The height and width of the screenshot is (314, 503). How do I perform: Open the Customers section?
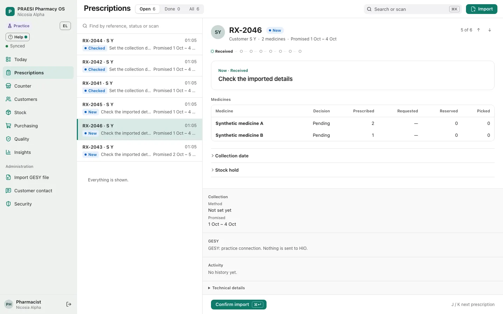pyautogui.click(x=38, y=99)
